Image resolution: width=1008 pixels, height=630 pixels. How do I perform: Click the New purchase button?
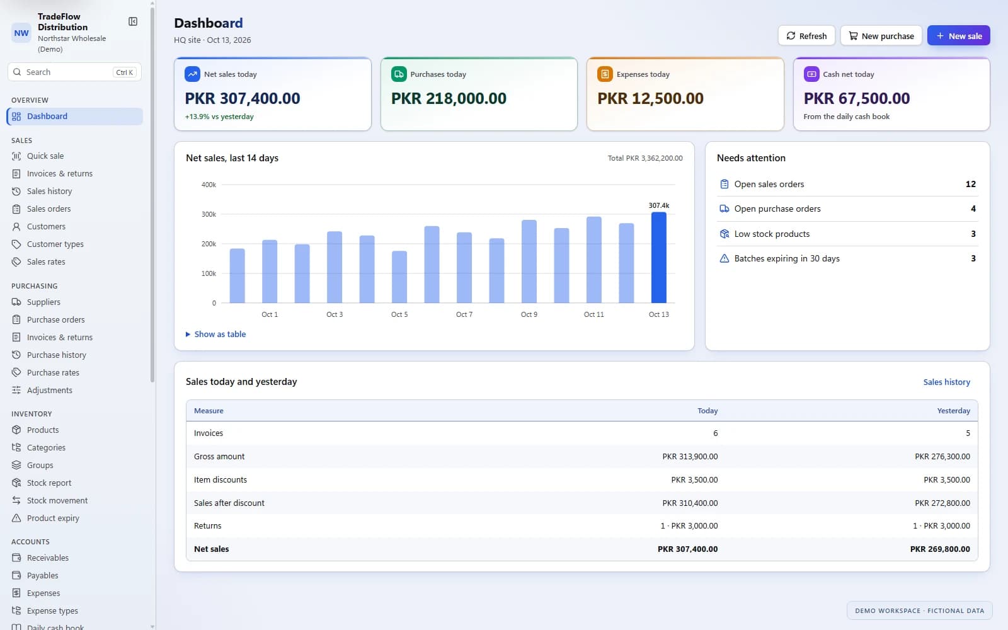(x=881, y=36)
